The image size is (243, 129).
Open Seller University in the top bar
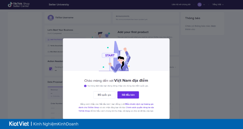tap(59, 5)
